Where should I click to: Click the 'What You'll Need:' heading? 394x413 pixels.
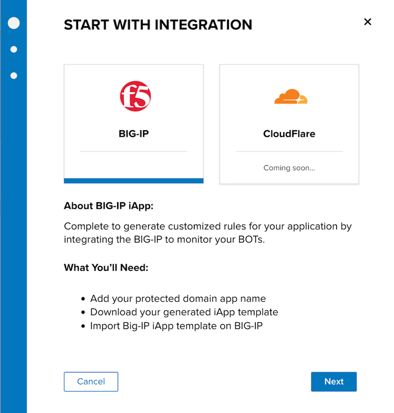tap(107, 268)
